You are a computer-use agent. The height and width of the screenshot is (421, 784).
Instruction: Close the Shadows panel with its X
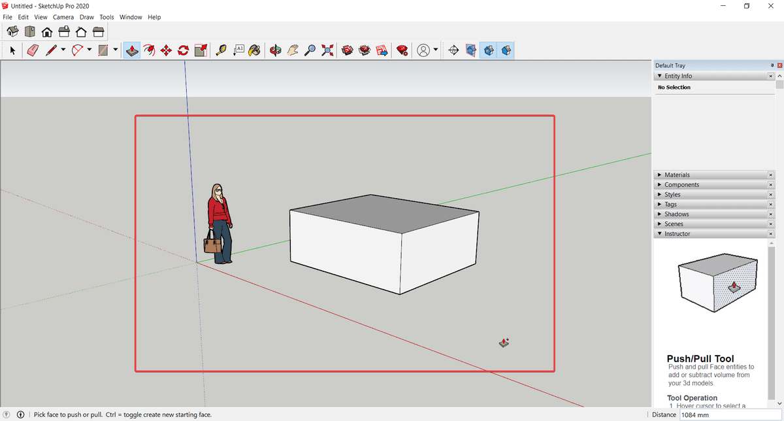[x=771, y=214]
